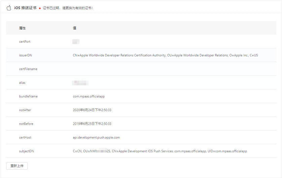Click the red expired status dot
The height and width of the screenshot is (178, 282).
[40, 8]
